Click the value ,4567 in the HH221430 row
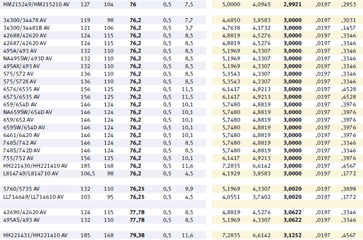 (348, 166)
